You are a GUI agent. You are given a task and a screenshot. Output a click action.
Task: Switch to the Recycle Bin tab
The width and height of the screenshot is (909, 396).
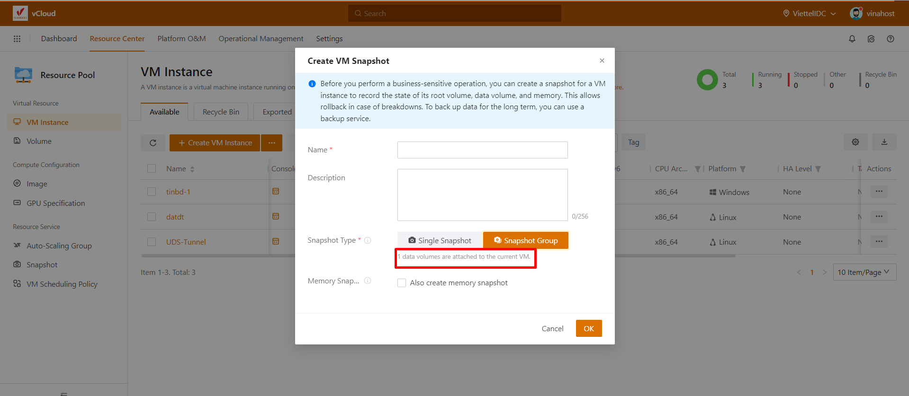221,112
